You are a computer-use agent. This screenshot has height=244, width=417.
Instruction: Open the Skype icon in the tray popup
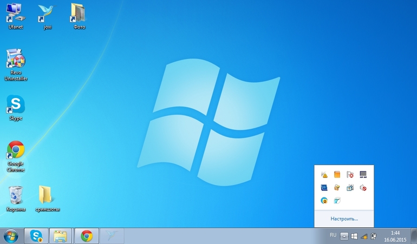[324, 201]
